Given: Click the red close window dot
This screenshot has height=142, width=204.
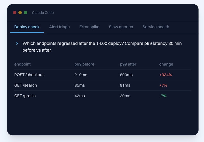Looking at the screenshot, I should [x=15, y=12].
